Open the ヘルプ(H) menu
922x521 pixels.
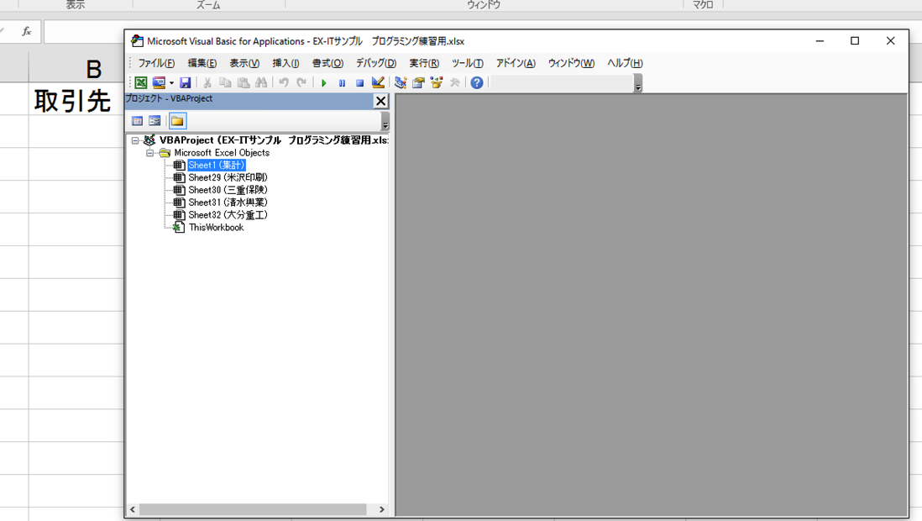(625, 63)
